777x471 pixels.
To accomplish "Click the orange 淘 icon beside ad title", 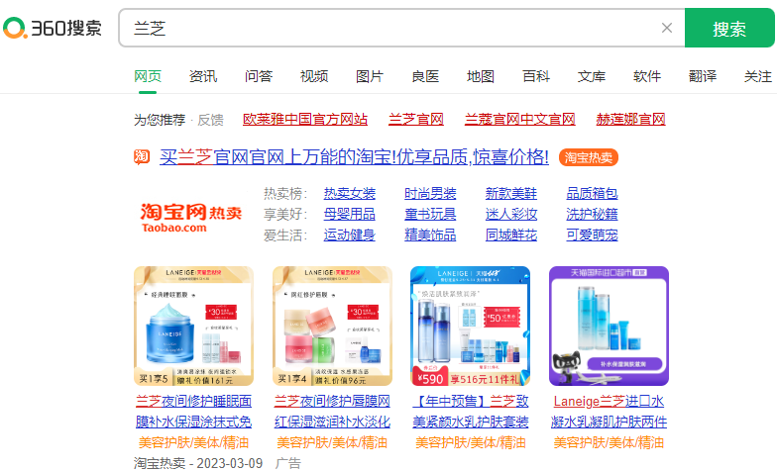I will 142,156.
